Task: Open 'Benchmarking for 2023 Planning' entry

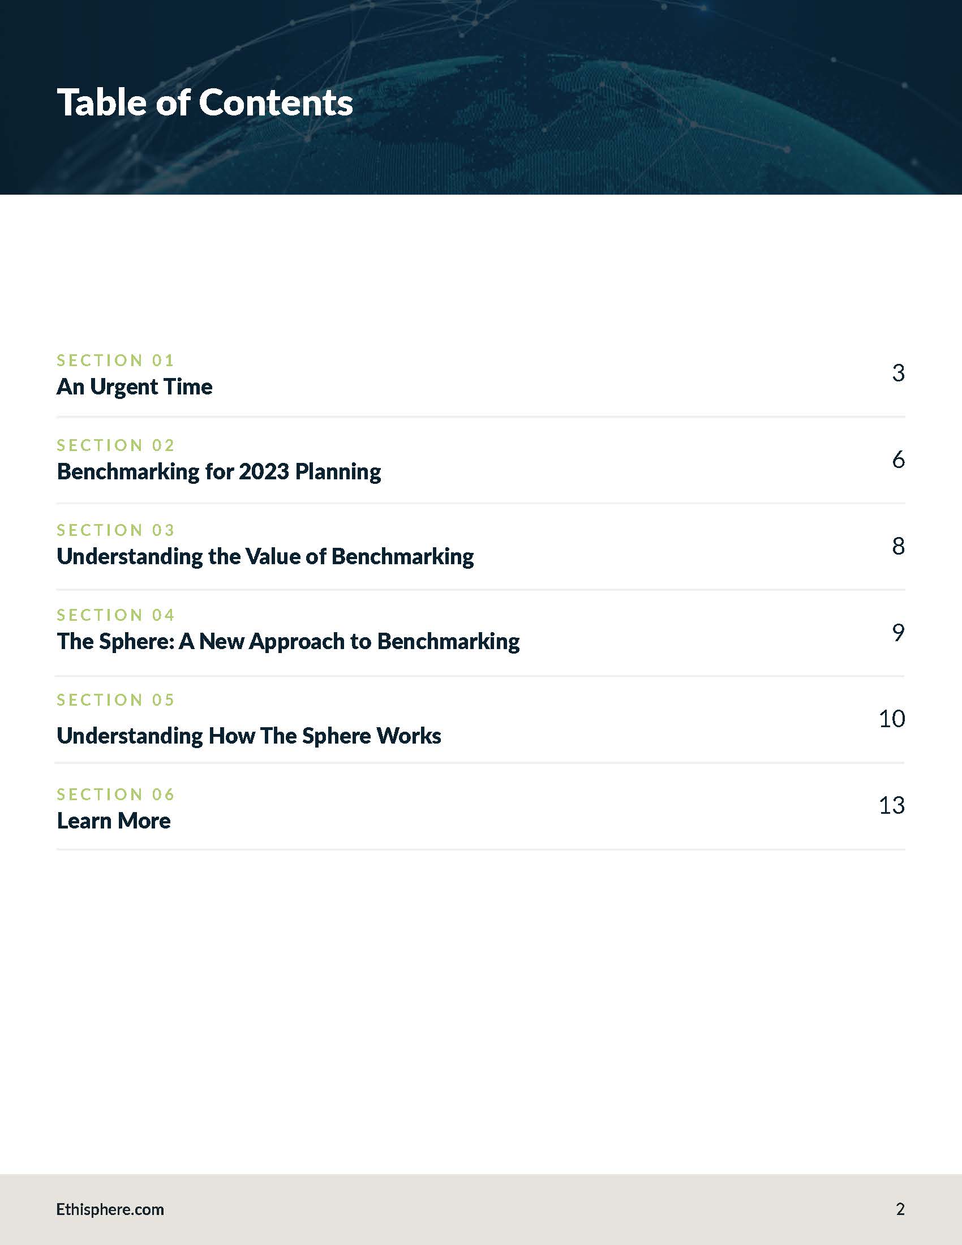Action: 219,472
